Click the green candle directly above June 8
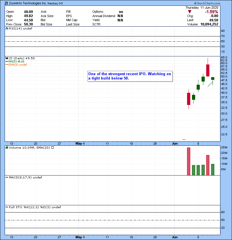232x240 pixels. pyautogui.click(x=198, y=87)
